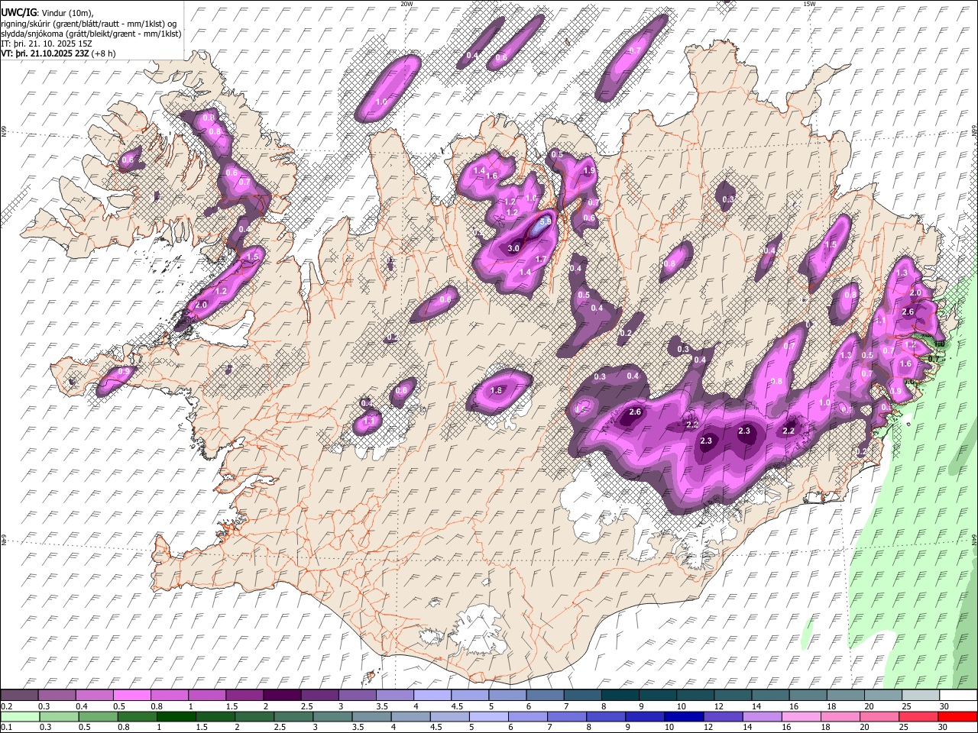The image size is (978, 733).
Task: Pick the light pink rain swatch after 16
Action: tap(802, 716)
